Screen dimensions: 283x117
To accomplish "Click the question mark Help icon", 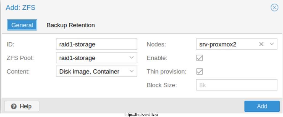I will [14, 106].
